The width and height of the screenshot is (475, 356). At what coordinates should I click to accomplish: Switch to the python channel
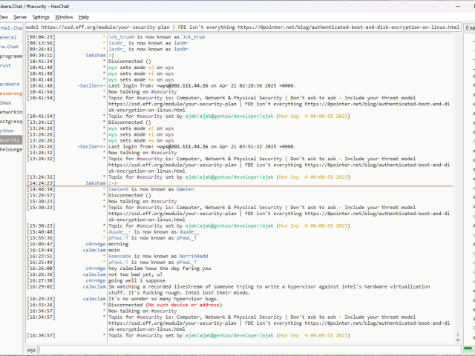(x=7, y=130)
